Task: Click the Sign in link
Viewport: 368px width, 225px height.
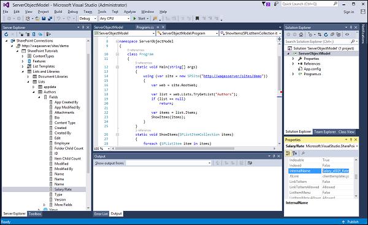Action: [348, 12]
